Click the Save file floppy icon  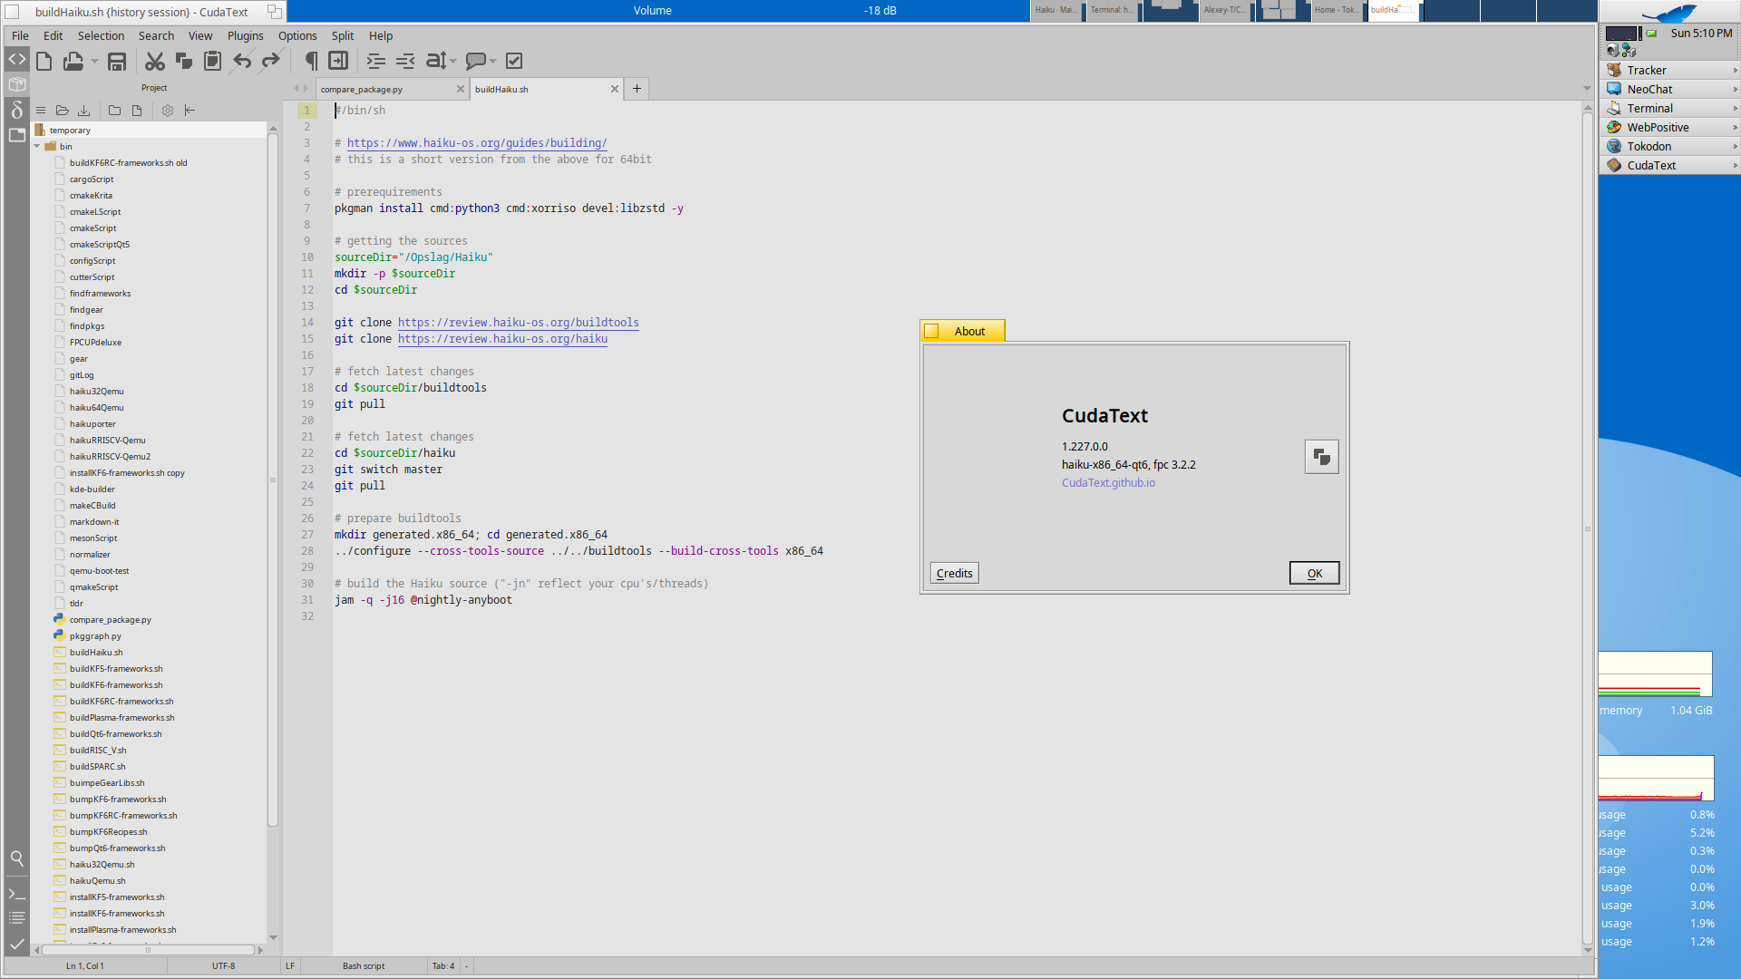pyautogui.click(x=117, y=61)
